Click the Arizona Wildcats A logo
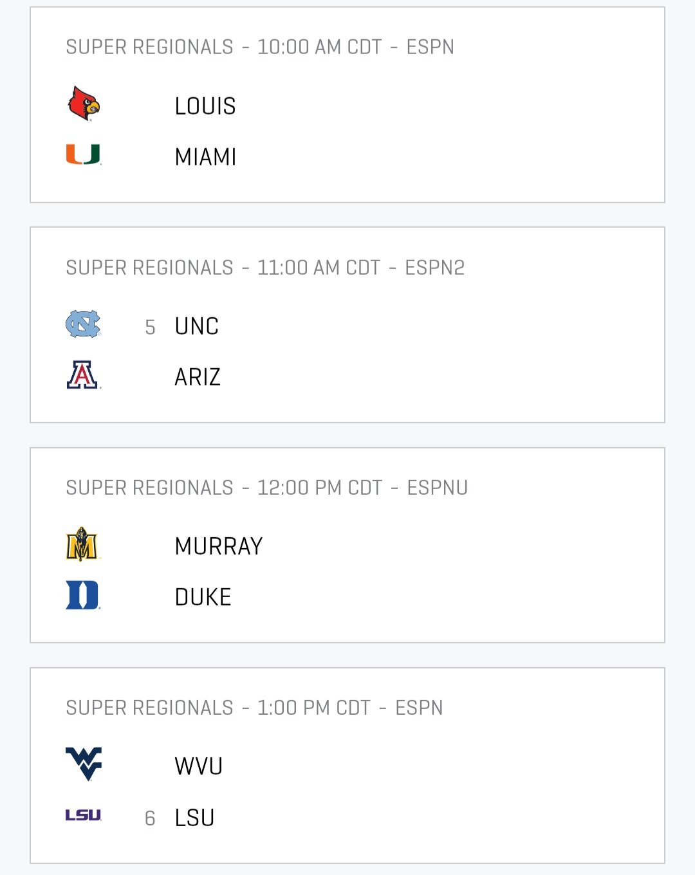695x875 pixels. 83,375
